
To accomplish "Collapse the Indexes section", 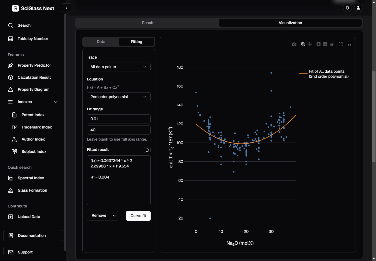I will click(x=56, y=102).
